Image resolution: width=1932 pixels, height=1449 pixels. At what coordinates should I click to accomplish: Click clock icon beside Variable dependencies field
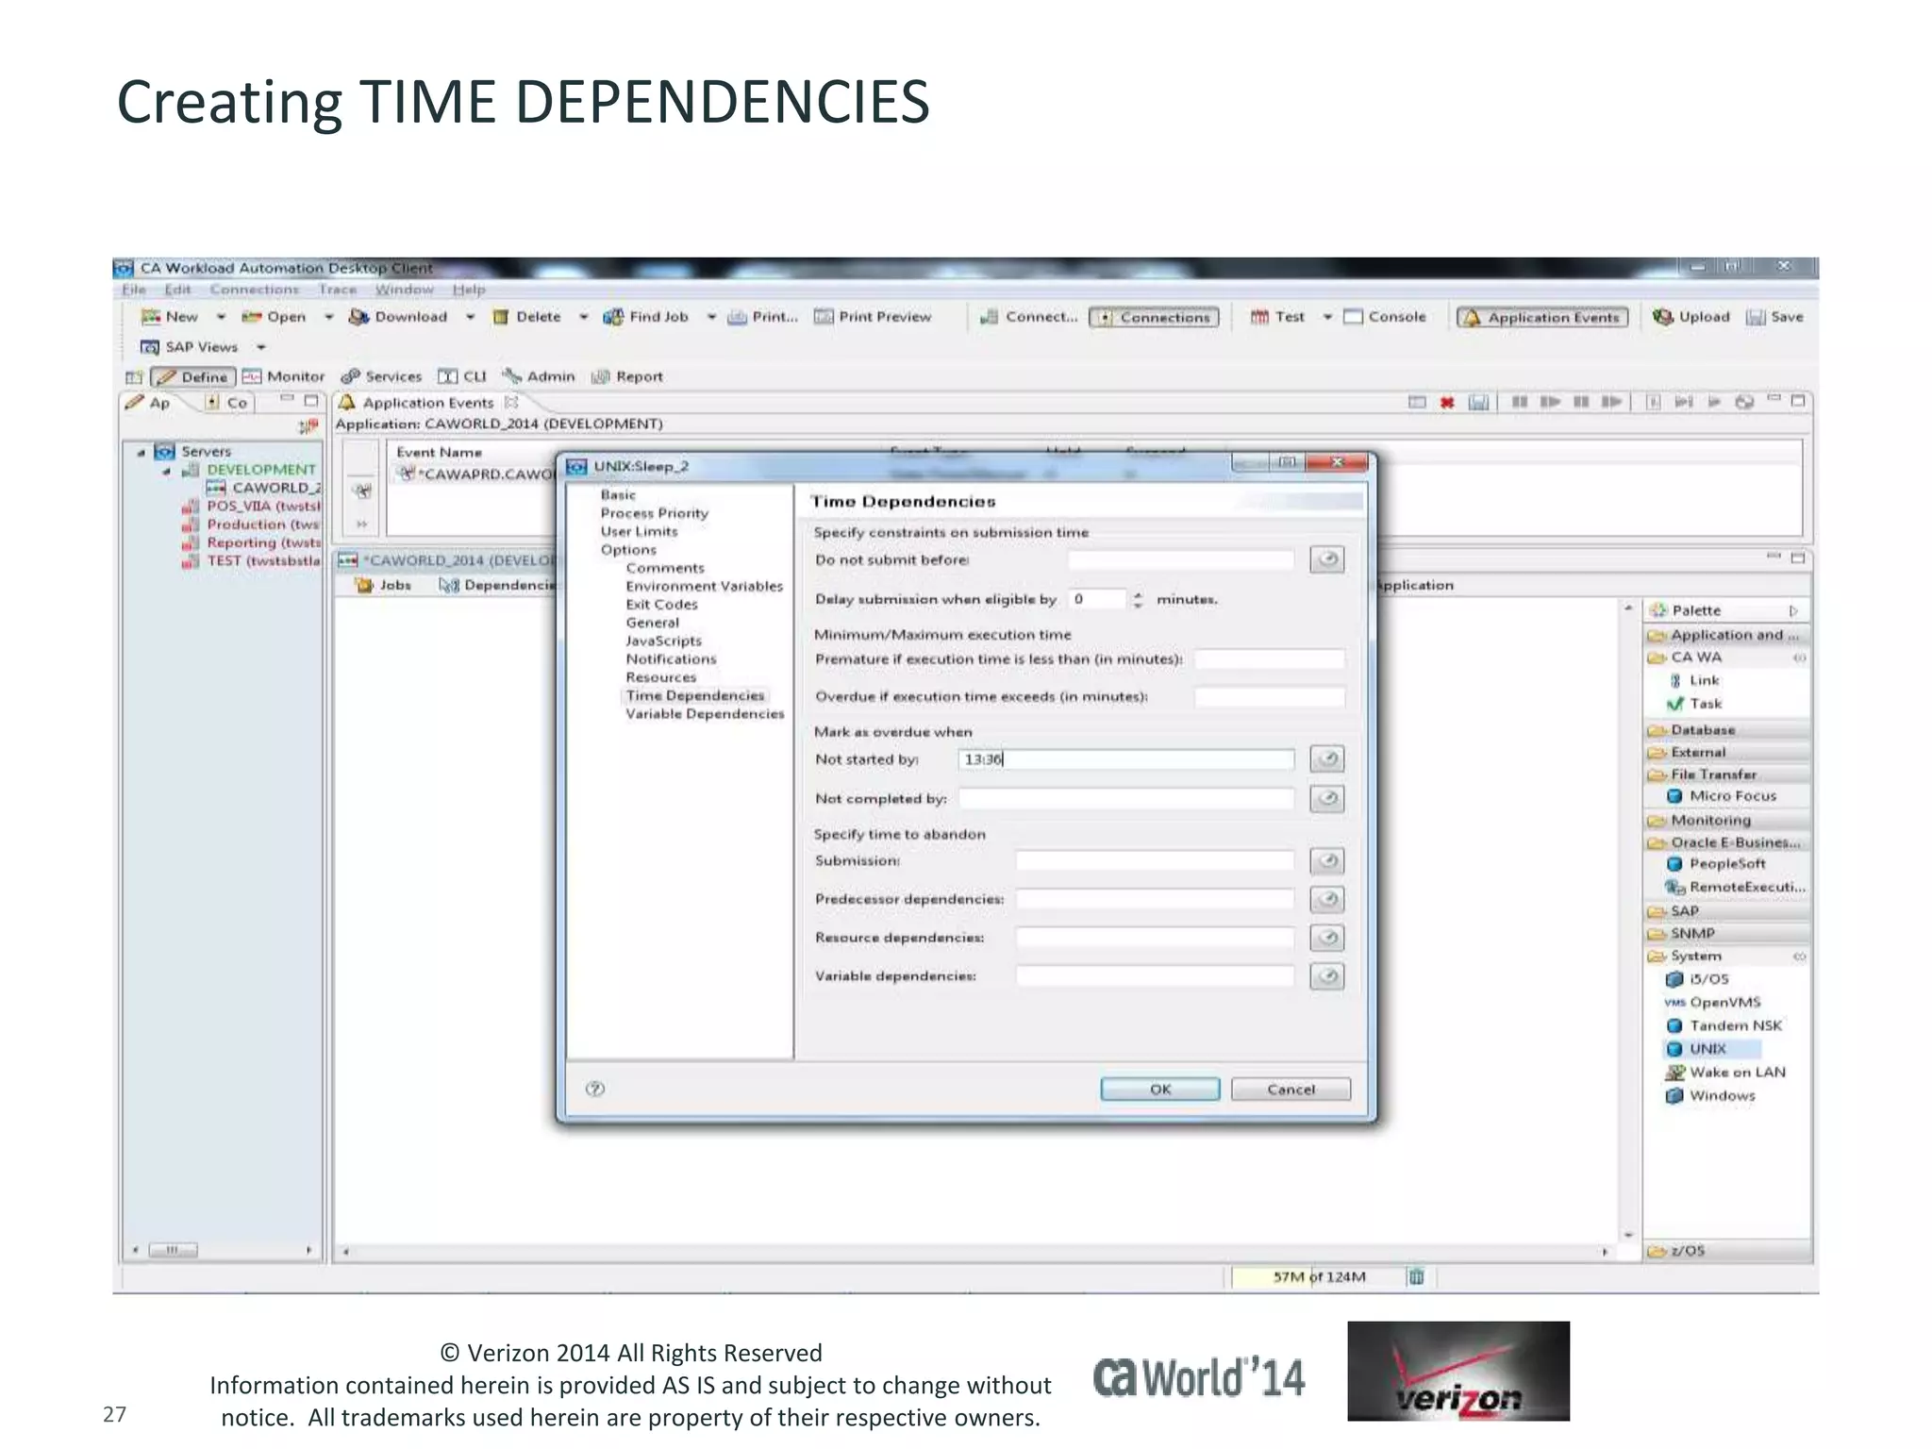tap(1327, 976)
